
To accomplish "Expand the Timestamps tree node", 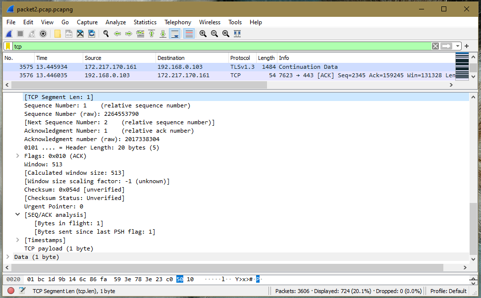I will (18, 240).
